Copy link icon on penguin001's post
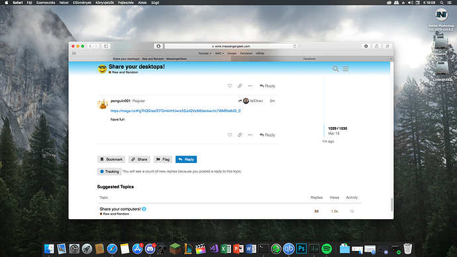 tap(240, 135)
